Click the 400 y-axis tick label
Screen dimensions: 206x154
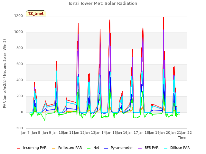click(x=20, y=80)
